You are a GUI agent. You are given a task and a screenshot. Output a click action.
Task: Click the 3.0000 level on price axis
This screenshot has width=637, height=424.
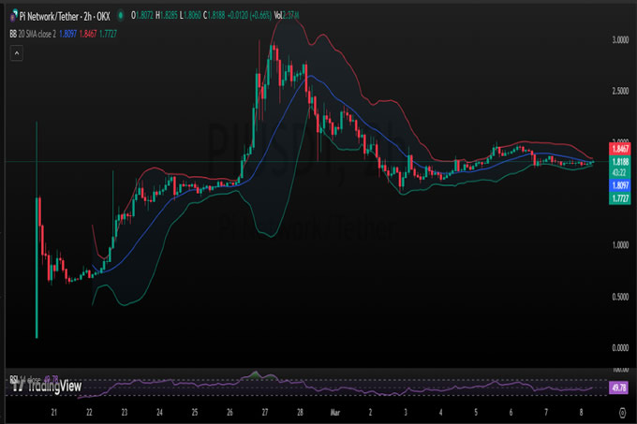coord(620,40)
